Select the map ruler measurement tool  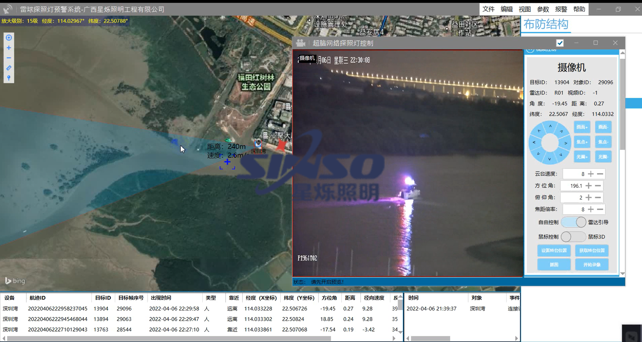[9, 68]
